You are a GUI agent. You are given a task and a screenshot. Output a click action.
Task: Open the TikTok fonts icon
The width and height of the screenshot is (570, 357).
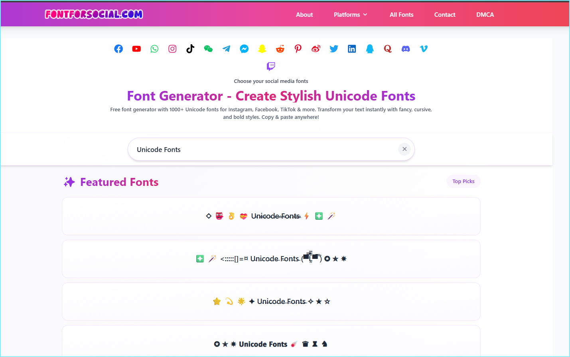(x=190, y=49)
